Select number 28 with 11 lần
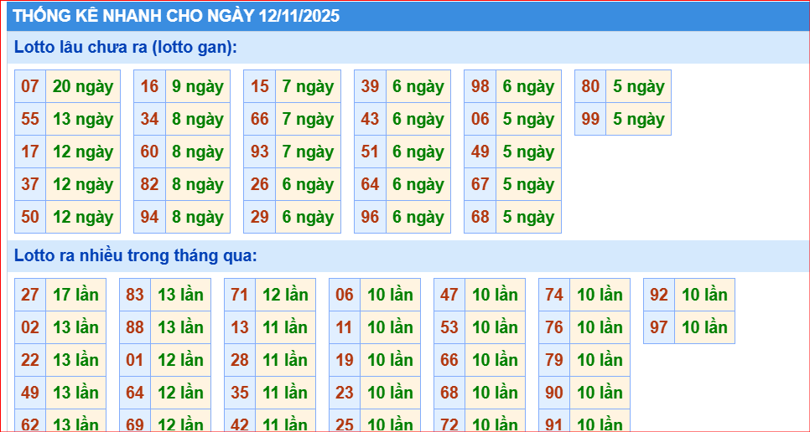Viewport: 810px width, 432px height. coord(240,360)
